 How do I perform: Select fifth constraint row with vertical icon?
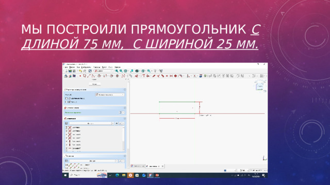[x=94, y=141]
